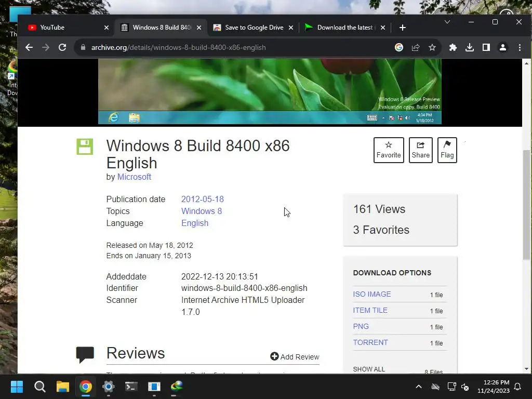Open a new tab with the plus button

pos(403,28)
